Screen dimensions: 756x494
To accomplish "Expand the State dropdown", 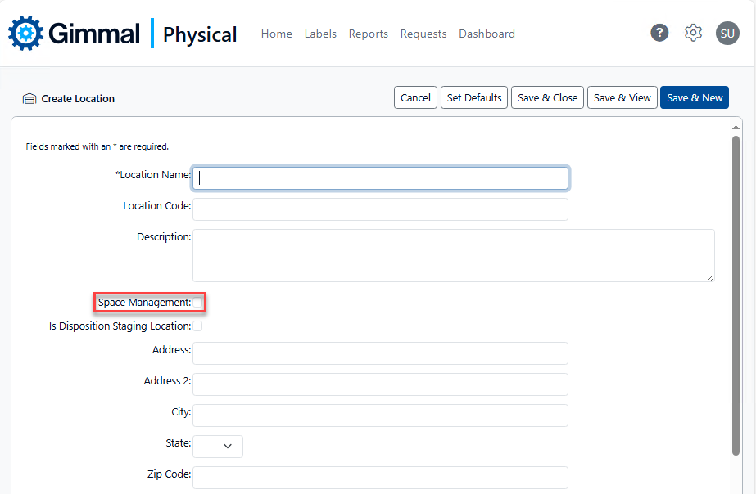I will 218,446.
